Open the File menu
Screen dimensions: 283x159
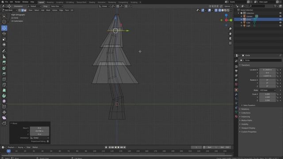point(6,2)
